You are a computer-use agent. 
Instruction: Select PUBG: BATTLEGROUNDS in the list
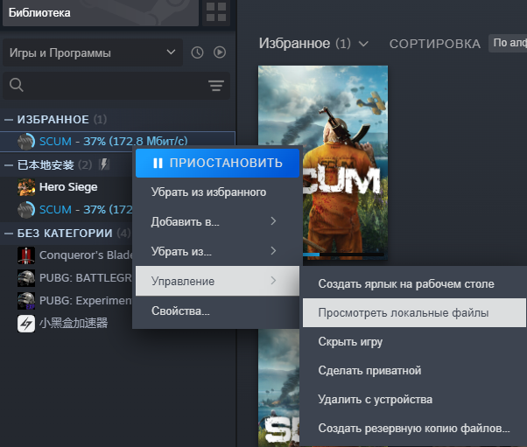point(67,278)
